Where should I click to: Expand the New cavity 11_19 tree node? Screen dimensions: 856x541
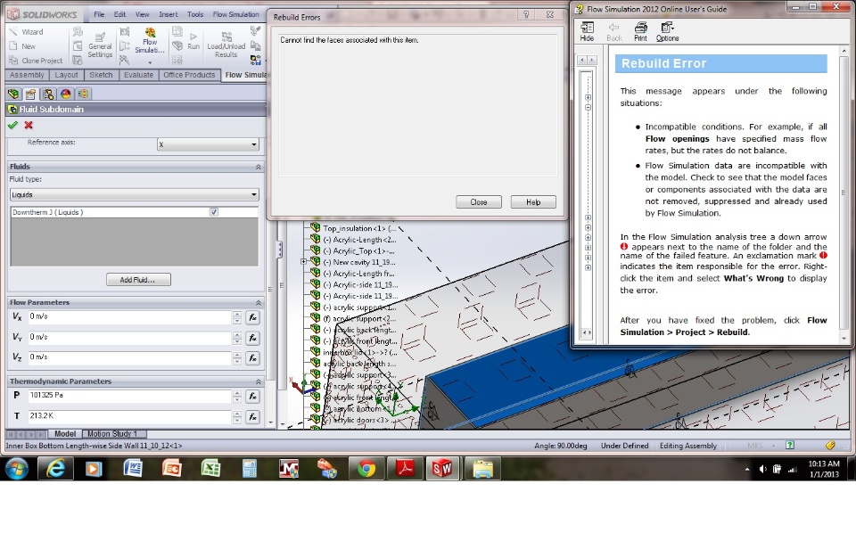303,262
